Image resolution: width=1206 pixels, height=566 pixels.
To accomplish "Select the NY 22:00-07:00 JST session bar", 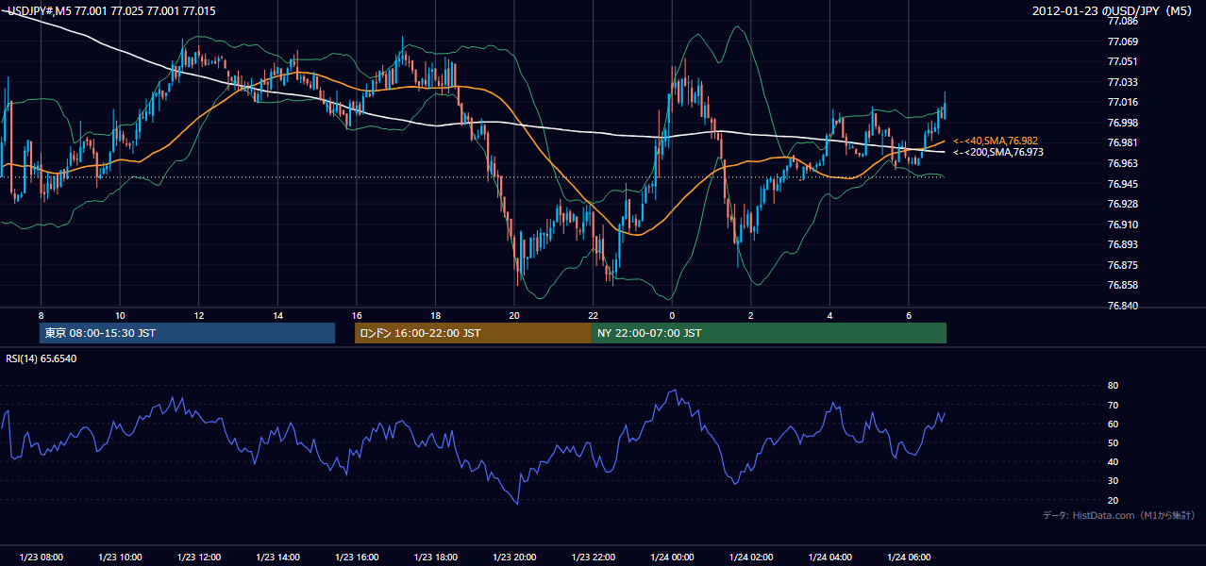I will 769,333.
